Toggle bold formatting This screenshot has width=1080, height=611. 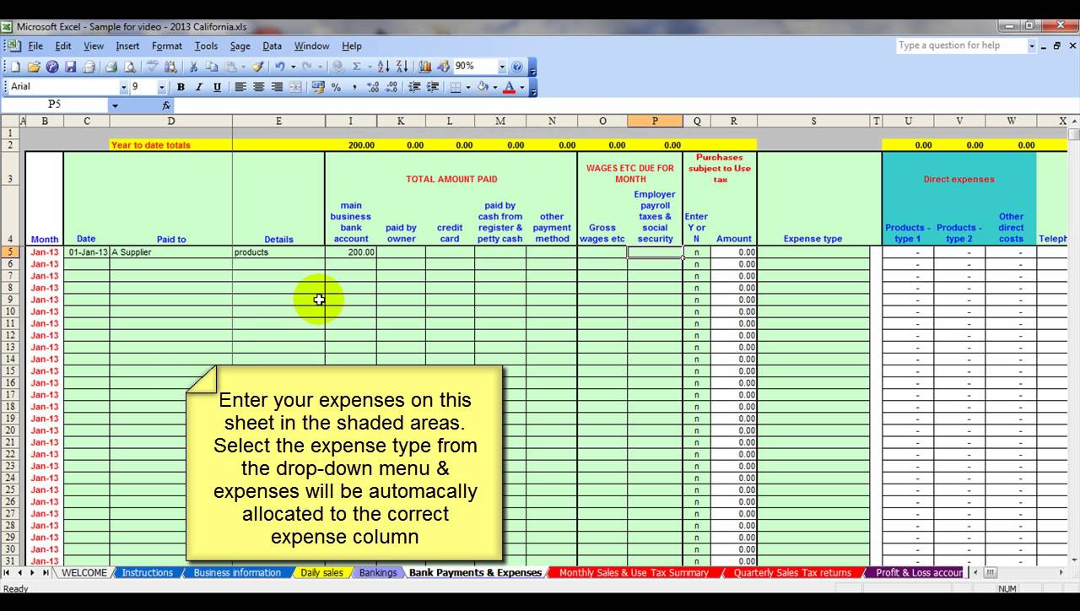[181, 86]
